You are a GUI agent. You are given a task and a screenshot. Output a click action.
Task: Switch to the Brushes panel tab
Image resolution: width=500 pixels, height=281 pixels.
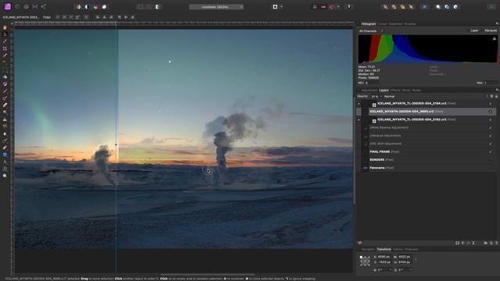point(410,24)
